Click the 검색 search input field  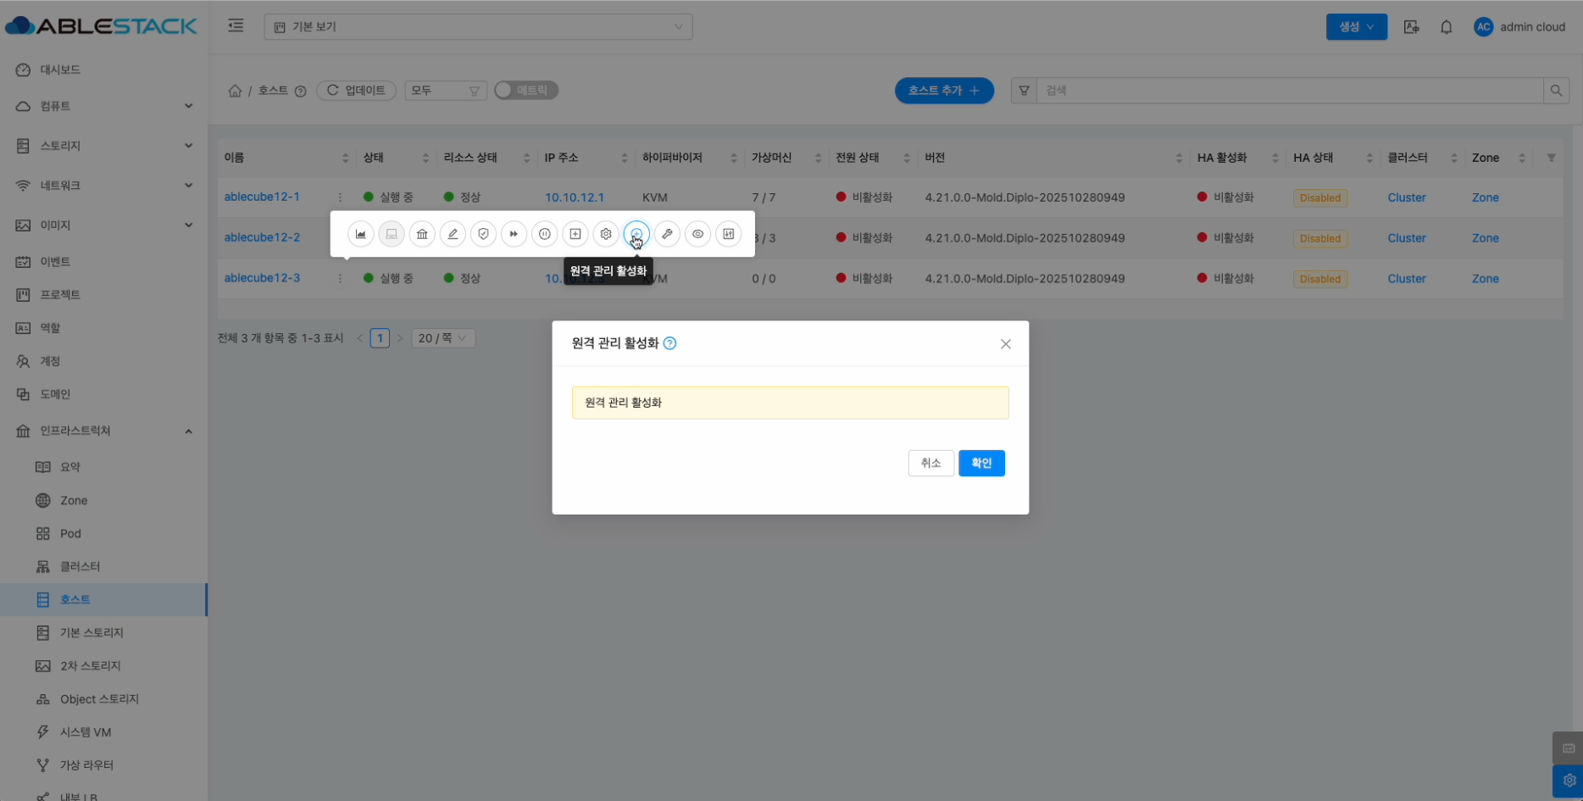(x=1288, y=91)
